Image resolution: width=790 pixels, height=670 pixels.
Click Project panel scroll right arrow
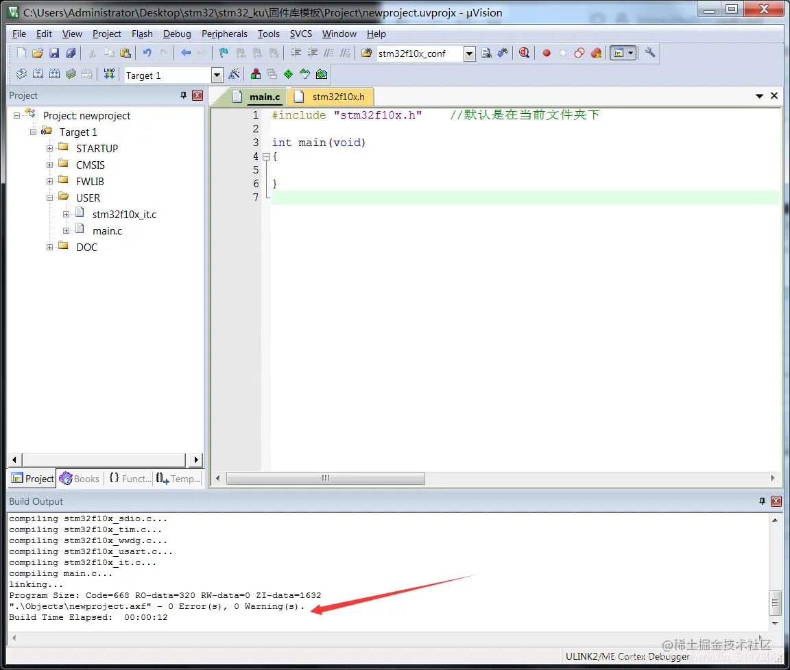click(x=196, y=459)
